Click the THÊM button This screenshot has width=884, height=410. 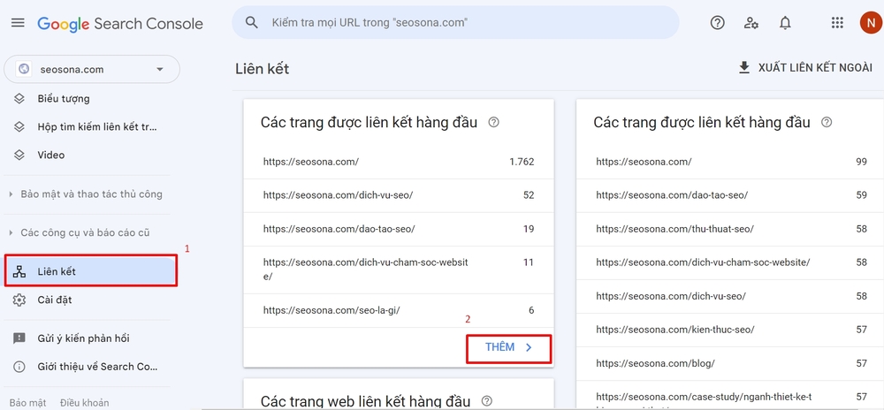pyautogui.click(x=508, y=347)
